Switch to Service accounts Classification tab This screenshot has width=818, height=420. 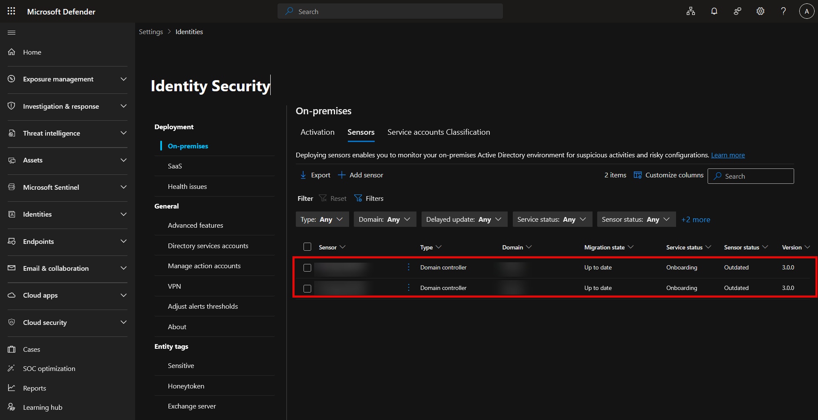[x=439, y=132]
